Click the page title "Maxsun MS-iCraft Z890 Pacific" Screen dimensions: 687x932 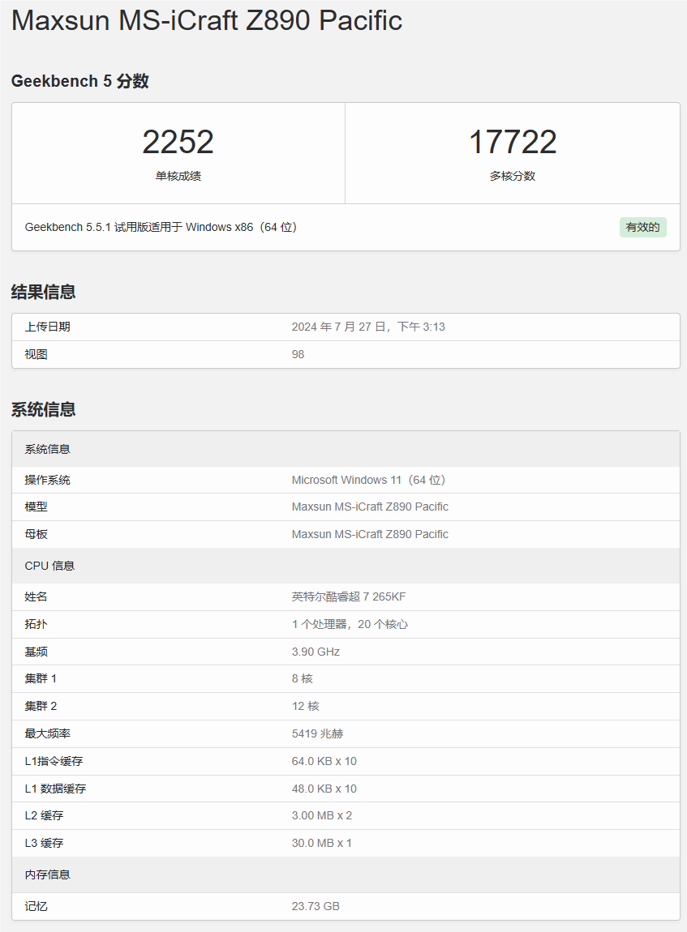tap(206, 21)
